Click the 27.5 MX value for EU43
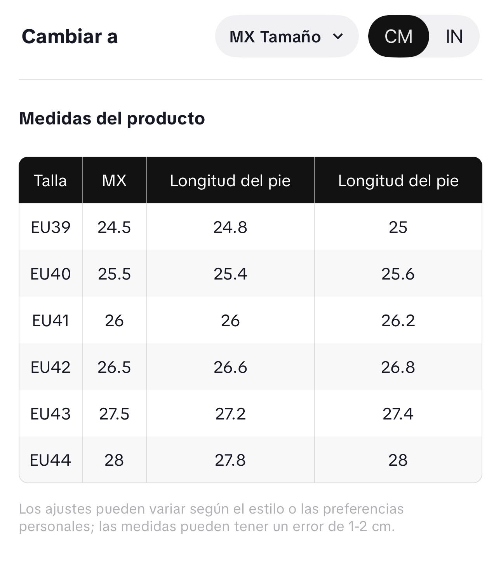Viewport: 501px width, 561px height. [x=114, y=414]
